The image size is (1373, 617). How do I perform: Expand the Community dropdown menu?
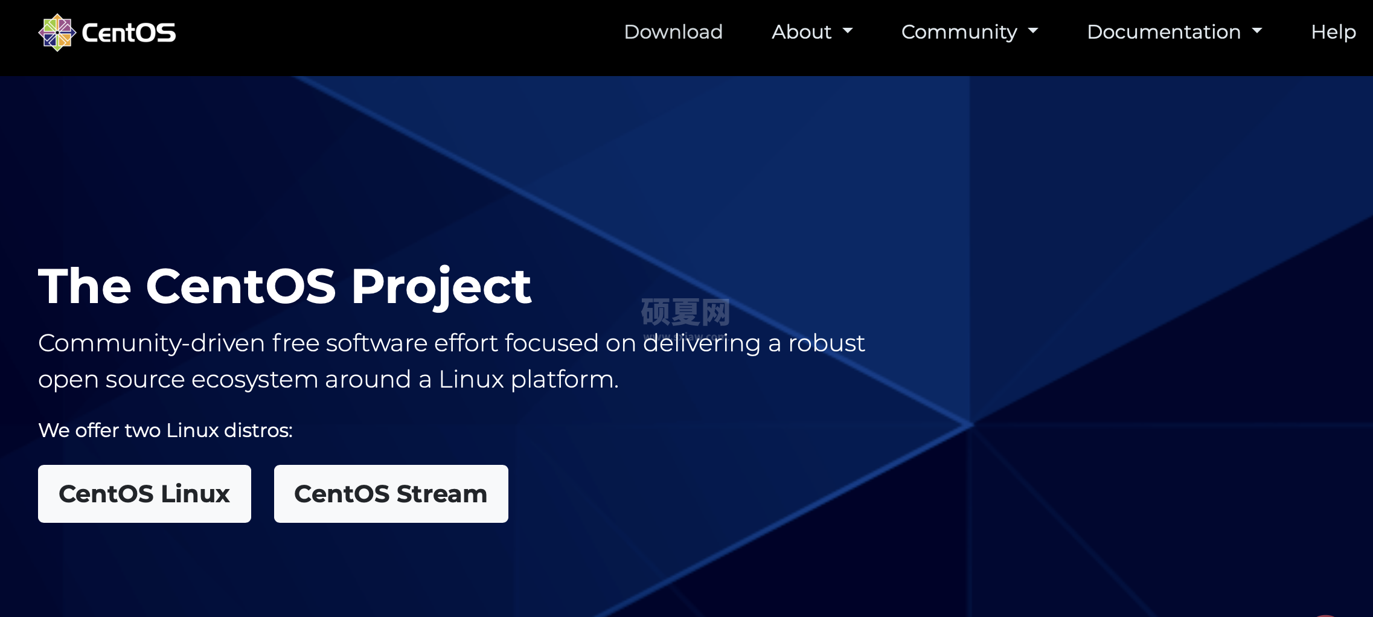pyautogui.click(x=970, y=31)
